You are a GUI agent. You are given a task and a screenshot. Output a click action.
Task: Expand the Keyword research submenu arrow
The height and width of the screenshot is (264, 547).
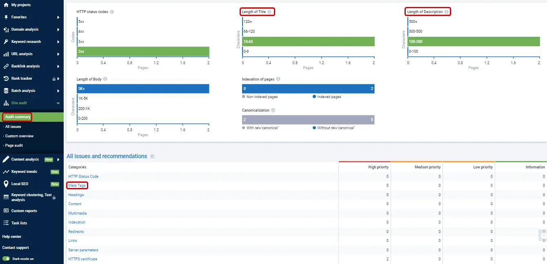(58, 42)
